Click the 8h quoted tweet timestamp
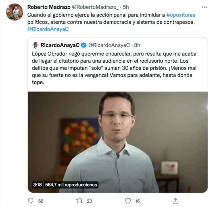 pyautogui.click(x=137, y=45)
